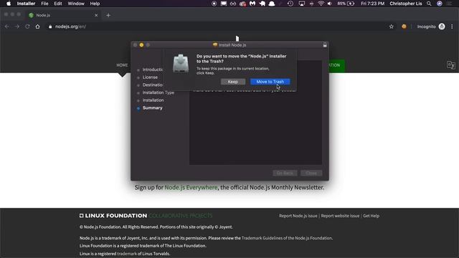Open Trademark Guidelines of the Node.js Foundation
This screenshot has width=459, height=258.
[x=287, y=238]
